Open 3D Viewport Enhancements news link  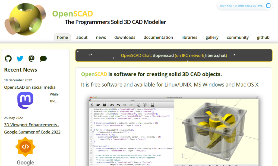click(x=32, y=128)
